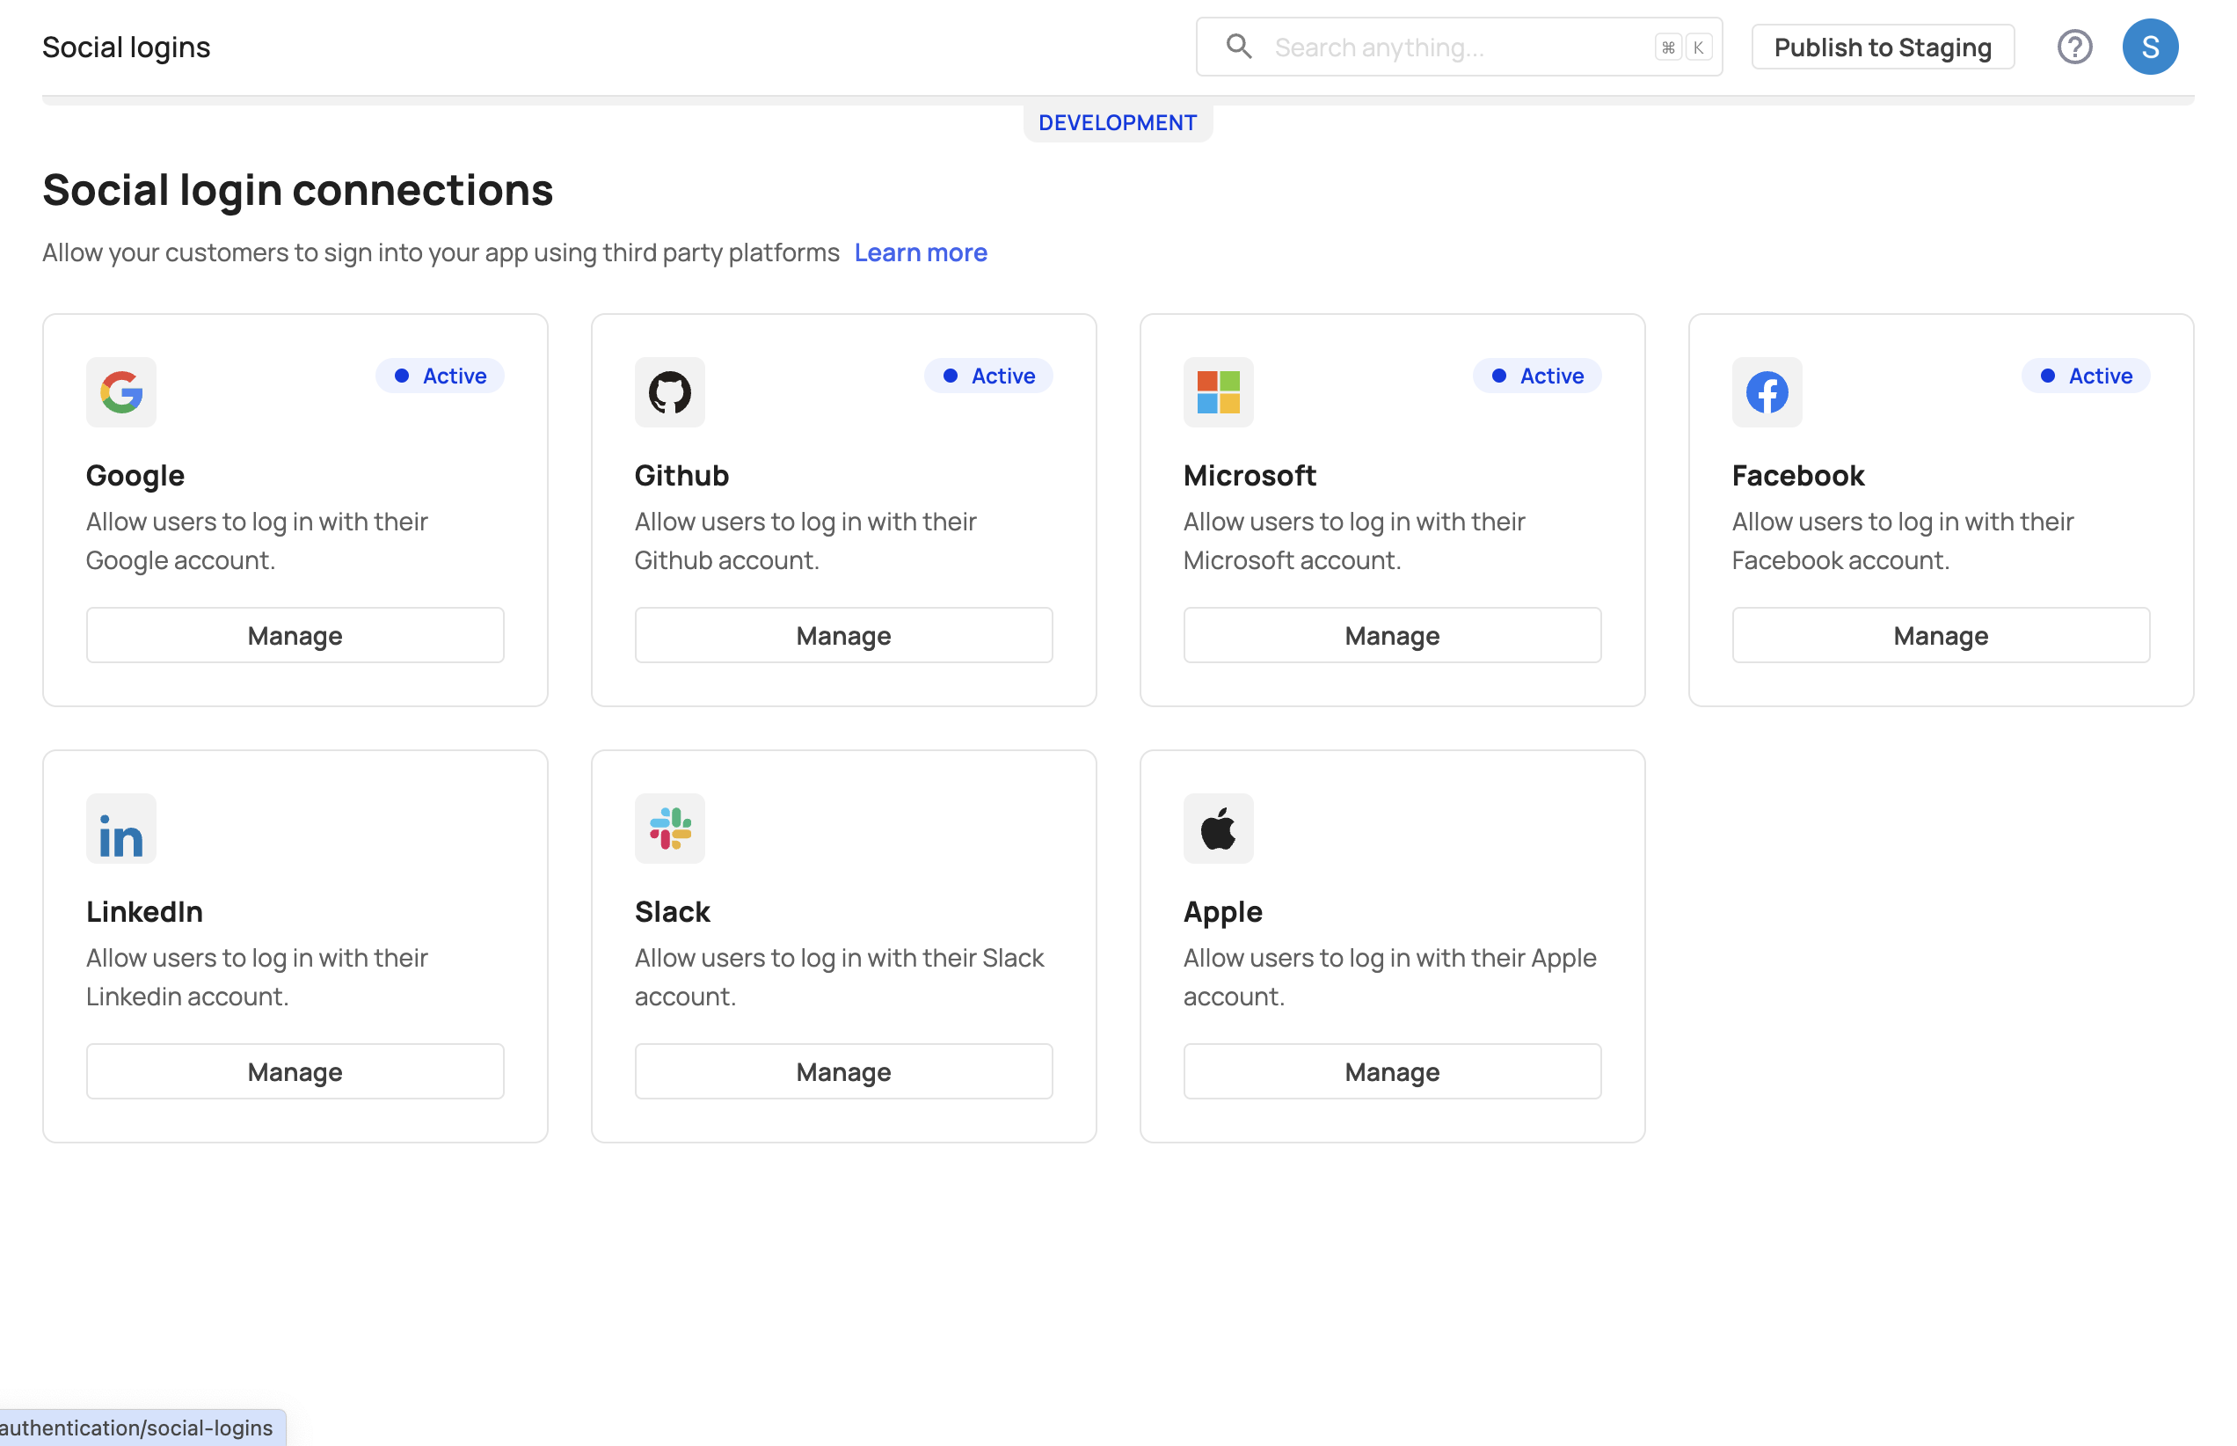Open the user avatar S menu
The image size is (2237, 1446).
point(2149,47)
